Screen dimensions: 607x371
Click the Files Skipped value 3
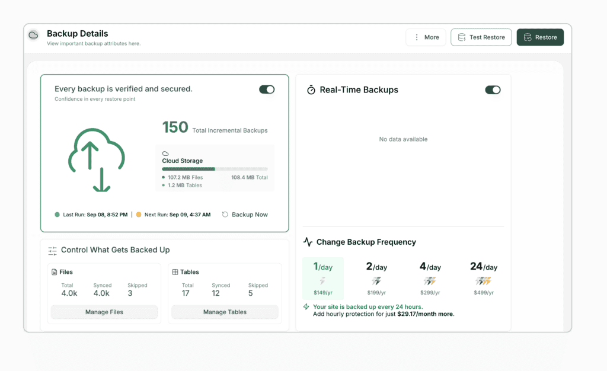point(130,293)
